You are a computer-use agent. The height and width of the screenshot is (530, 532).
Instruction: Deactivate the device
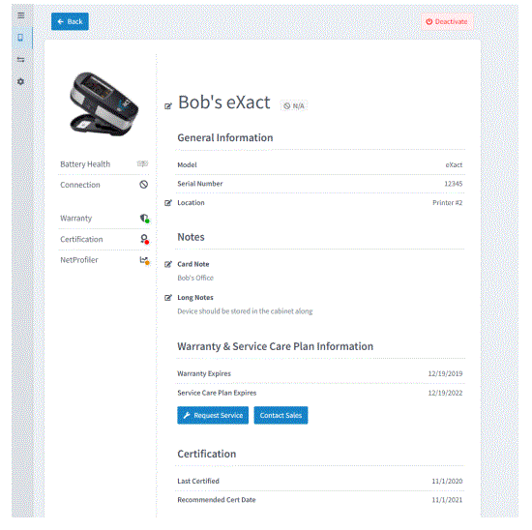[x=447, y=21]
